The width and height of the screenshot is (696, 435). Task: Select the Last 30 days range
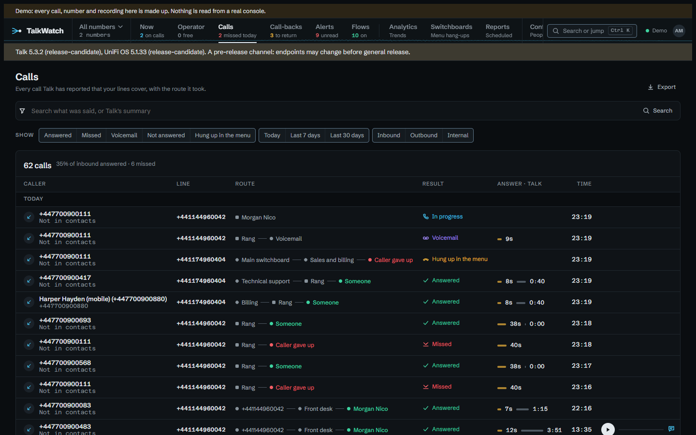tap(347, 135)
